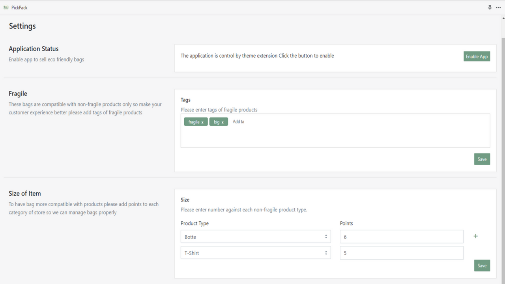Add a new product type row

tap(475, 236)
